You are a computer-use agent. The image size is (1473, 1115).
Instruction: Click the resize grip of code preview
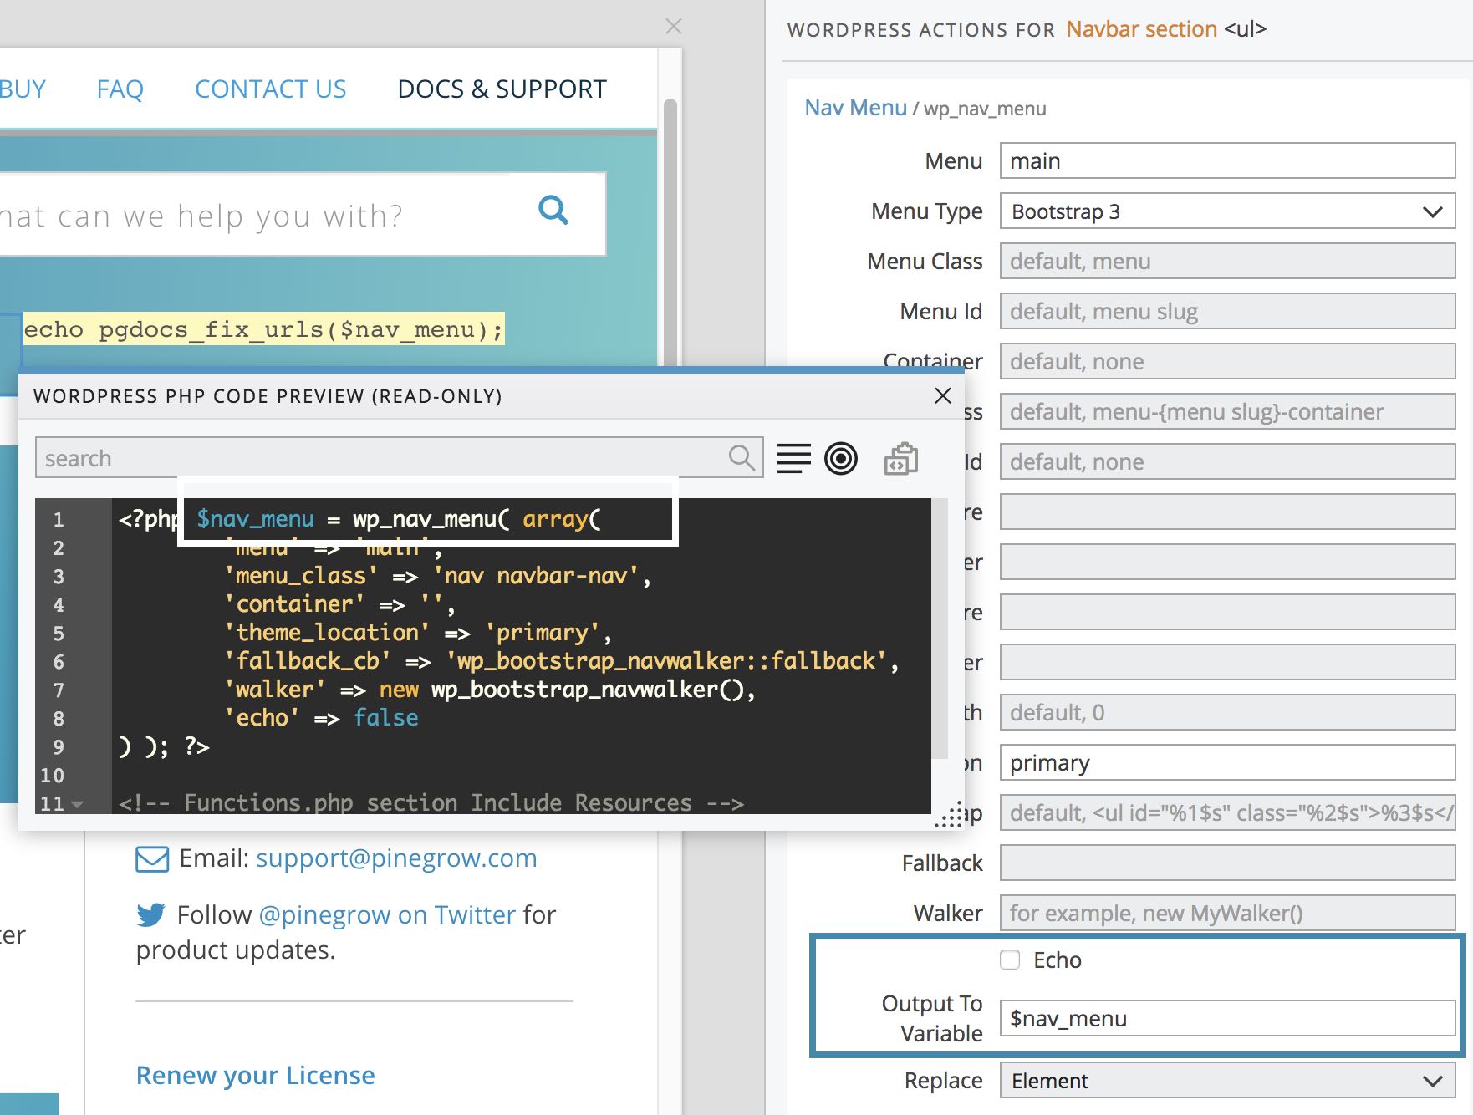click(948, 816)
